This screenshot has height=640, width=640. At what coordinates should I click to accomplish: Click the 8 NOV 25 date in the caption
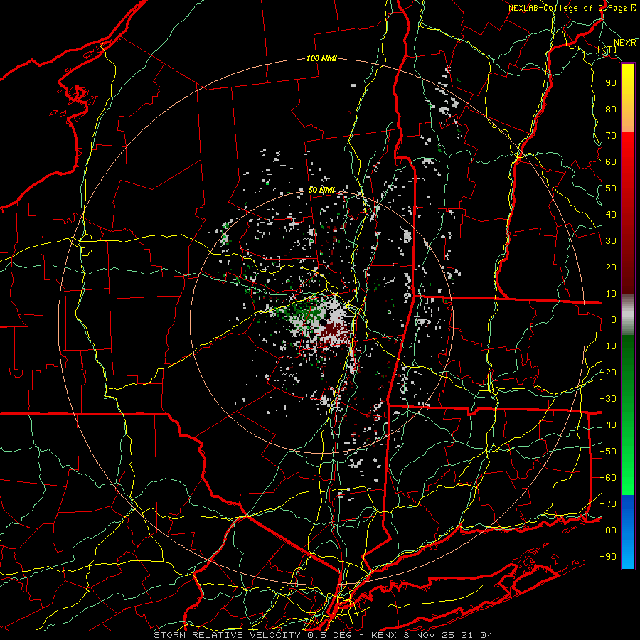pos(430,635)
